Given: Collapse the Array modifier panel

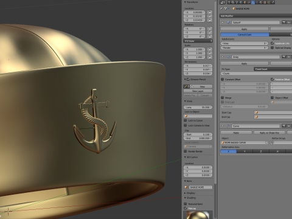Looking at the screenshot, I should point(223,57).
